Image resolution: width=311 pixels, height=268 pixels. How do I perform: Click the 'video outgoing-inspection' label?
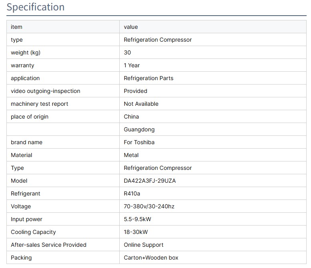[46, 91]
